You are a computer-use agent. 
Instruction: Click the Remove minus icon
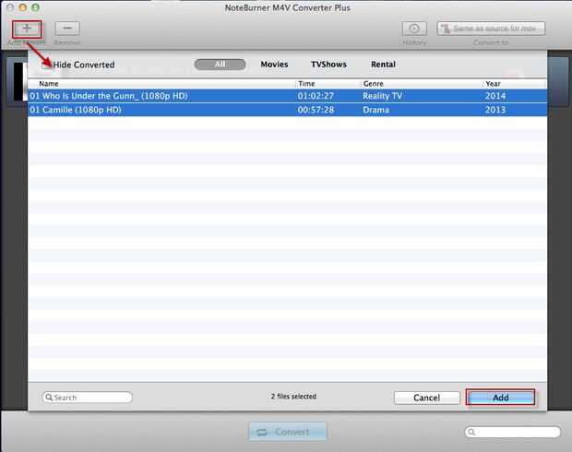(x=67, y=29)
